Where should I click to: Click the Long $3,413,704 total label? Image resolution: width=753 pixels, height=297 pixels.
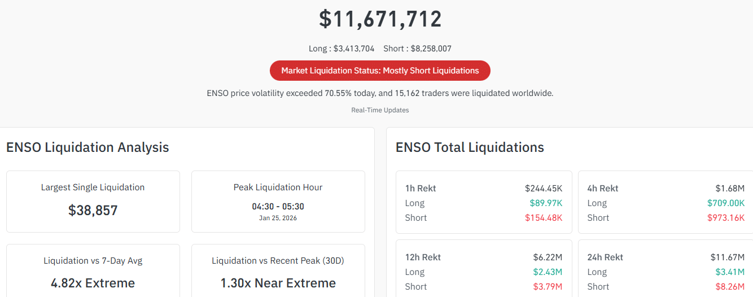pos(342,49)
